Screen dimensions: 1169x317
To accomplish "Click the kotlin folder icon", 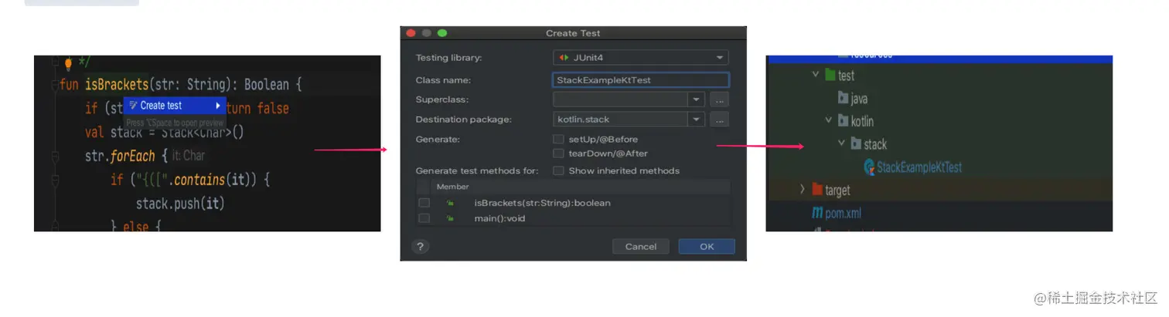I will click(844, 121).
